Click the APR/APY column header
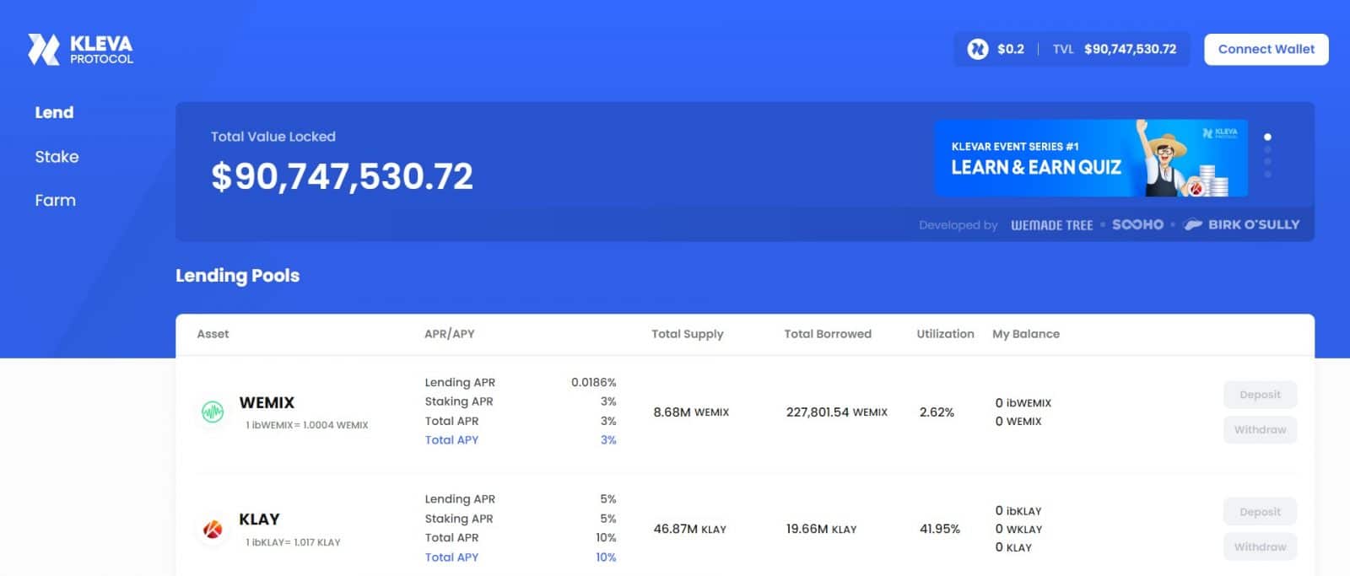 pyautogui.click(x=449, y=334)
